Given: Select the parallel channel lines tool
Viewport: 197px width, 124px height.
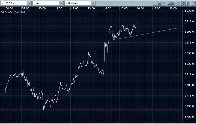Looking at the screenshot, I should [159, 3].
